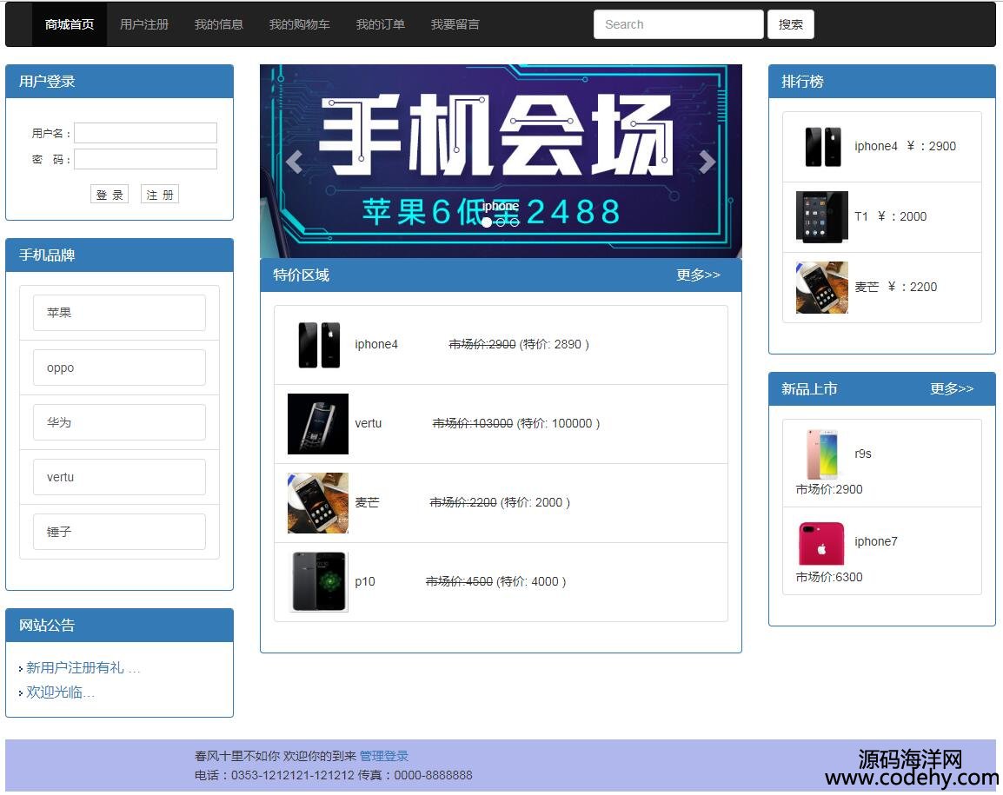
Task: Open 商城首页 nav tab
Action: point(70,24)
